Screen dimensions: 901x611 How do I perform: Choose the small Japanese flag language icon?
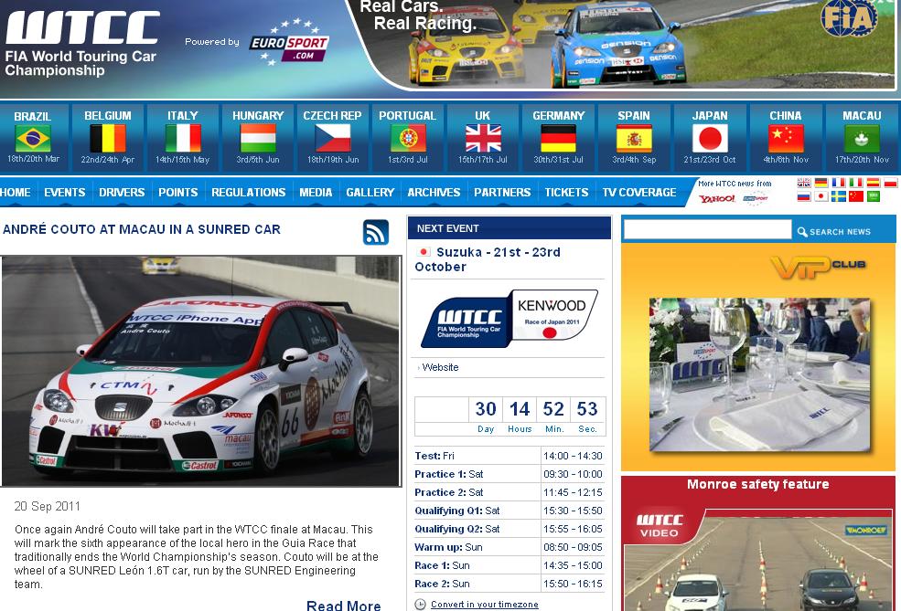click(x=821, y=196)
